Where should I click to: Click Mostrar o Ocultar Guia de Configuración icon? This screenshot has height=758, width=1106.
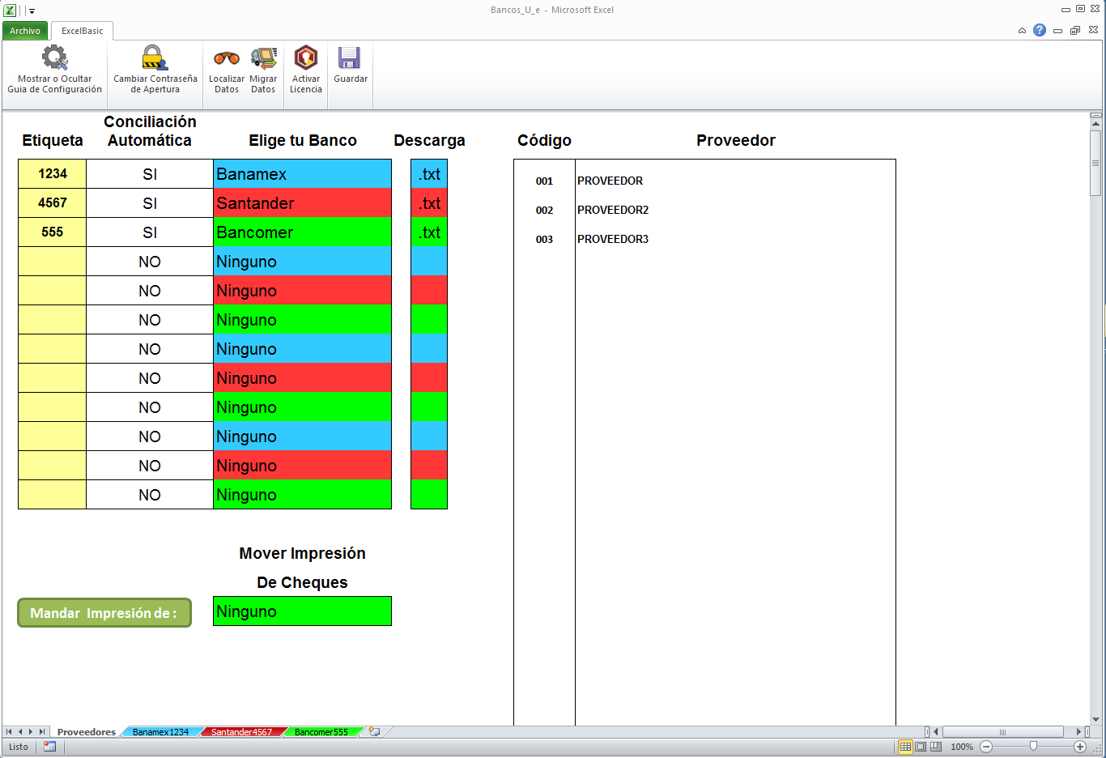(x=55, y=59)
